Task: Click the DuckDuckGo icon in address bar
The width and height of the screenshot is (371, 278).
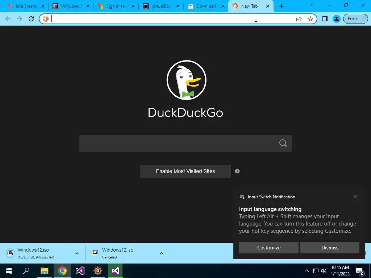Action: pos(46,19)
